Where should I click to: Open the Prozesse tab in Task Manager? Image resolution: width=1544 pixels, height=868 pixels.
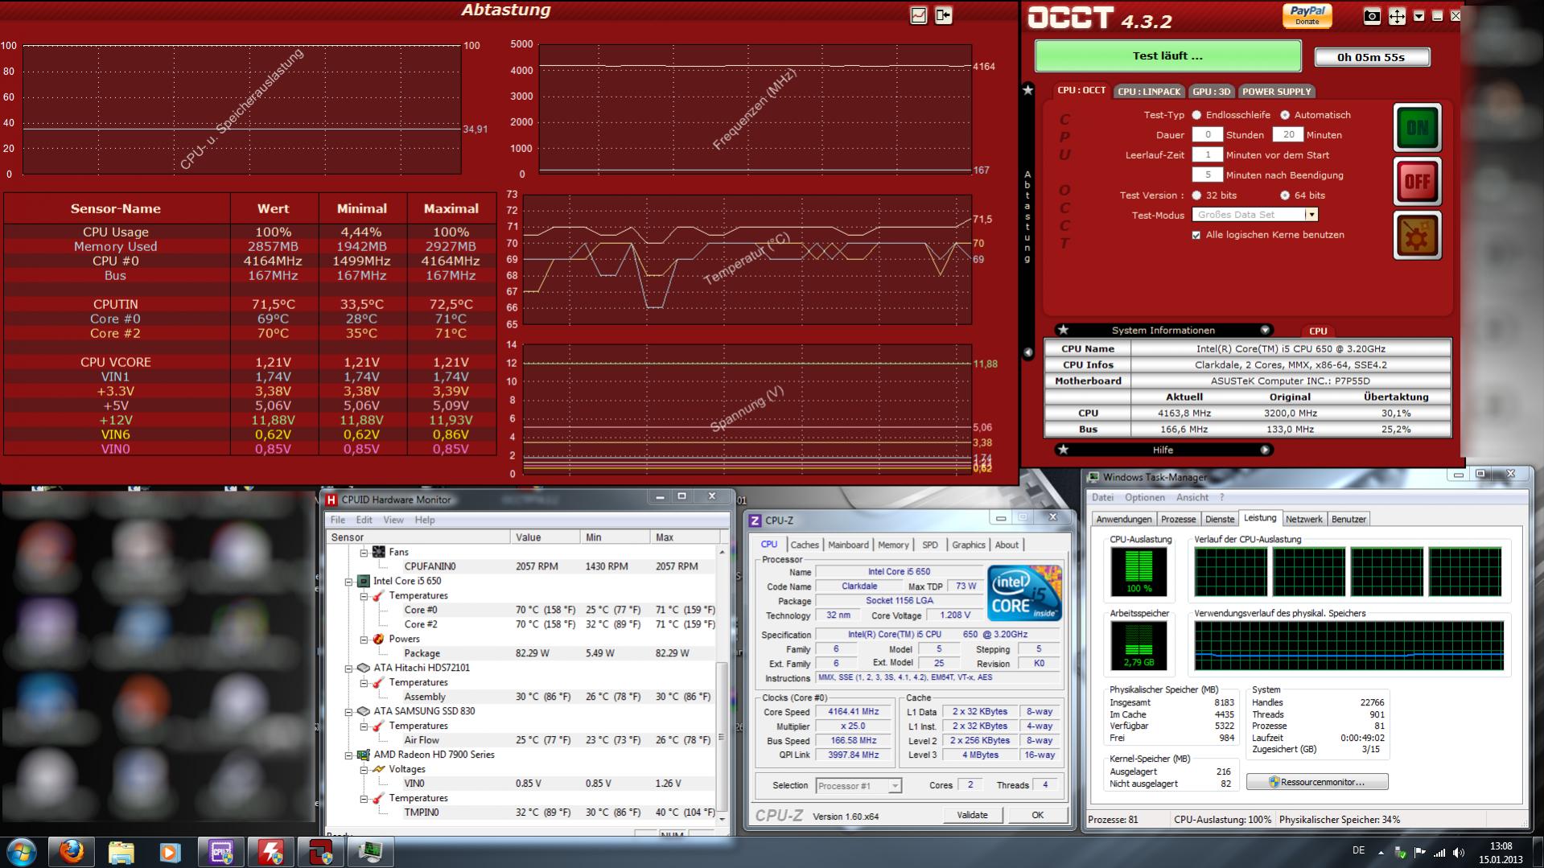[1178, 520]
